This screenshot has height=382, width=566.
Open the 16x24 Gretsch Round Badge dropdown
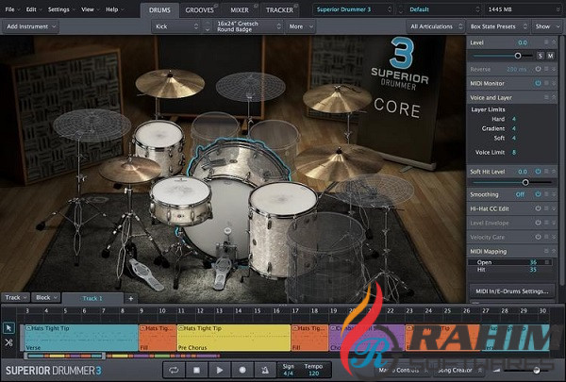coord(246,26)
